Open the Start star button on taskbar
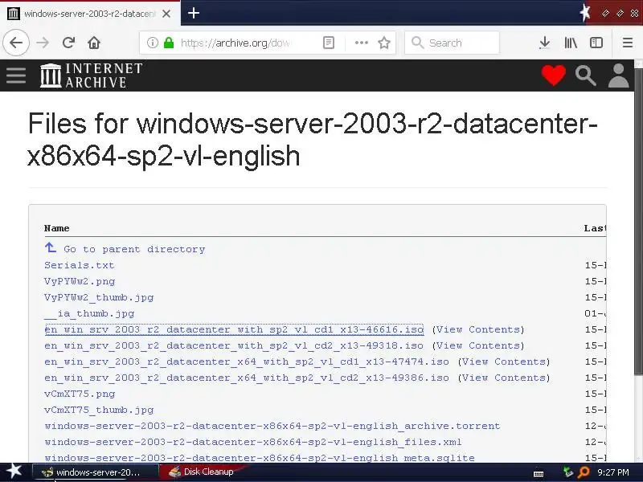This screenshot has height=482, width=643. pyautogui.click(x=14, y=472)
